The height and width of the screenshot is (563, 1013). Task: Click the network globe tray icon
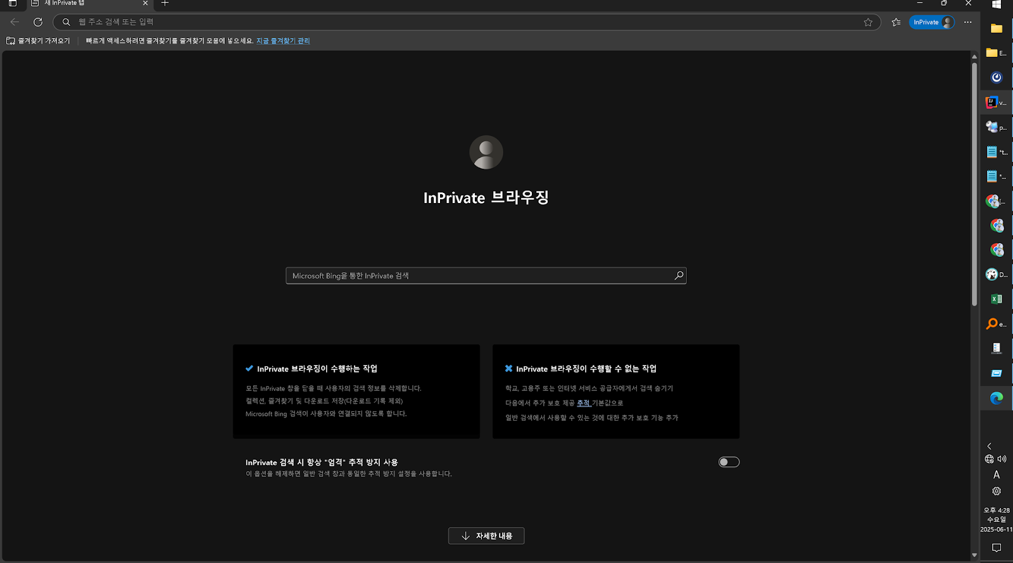pyautogui.click(x=990, y=459)
